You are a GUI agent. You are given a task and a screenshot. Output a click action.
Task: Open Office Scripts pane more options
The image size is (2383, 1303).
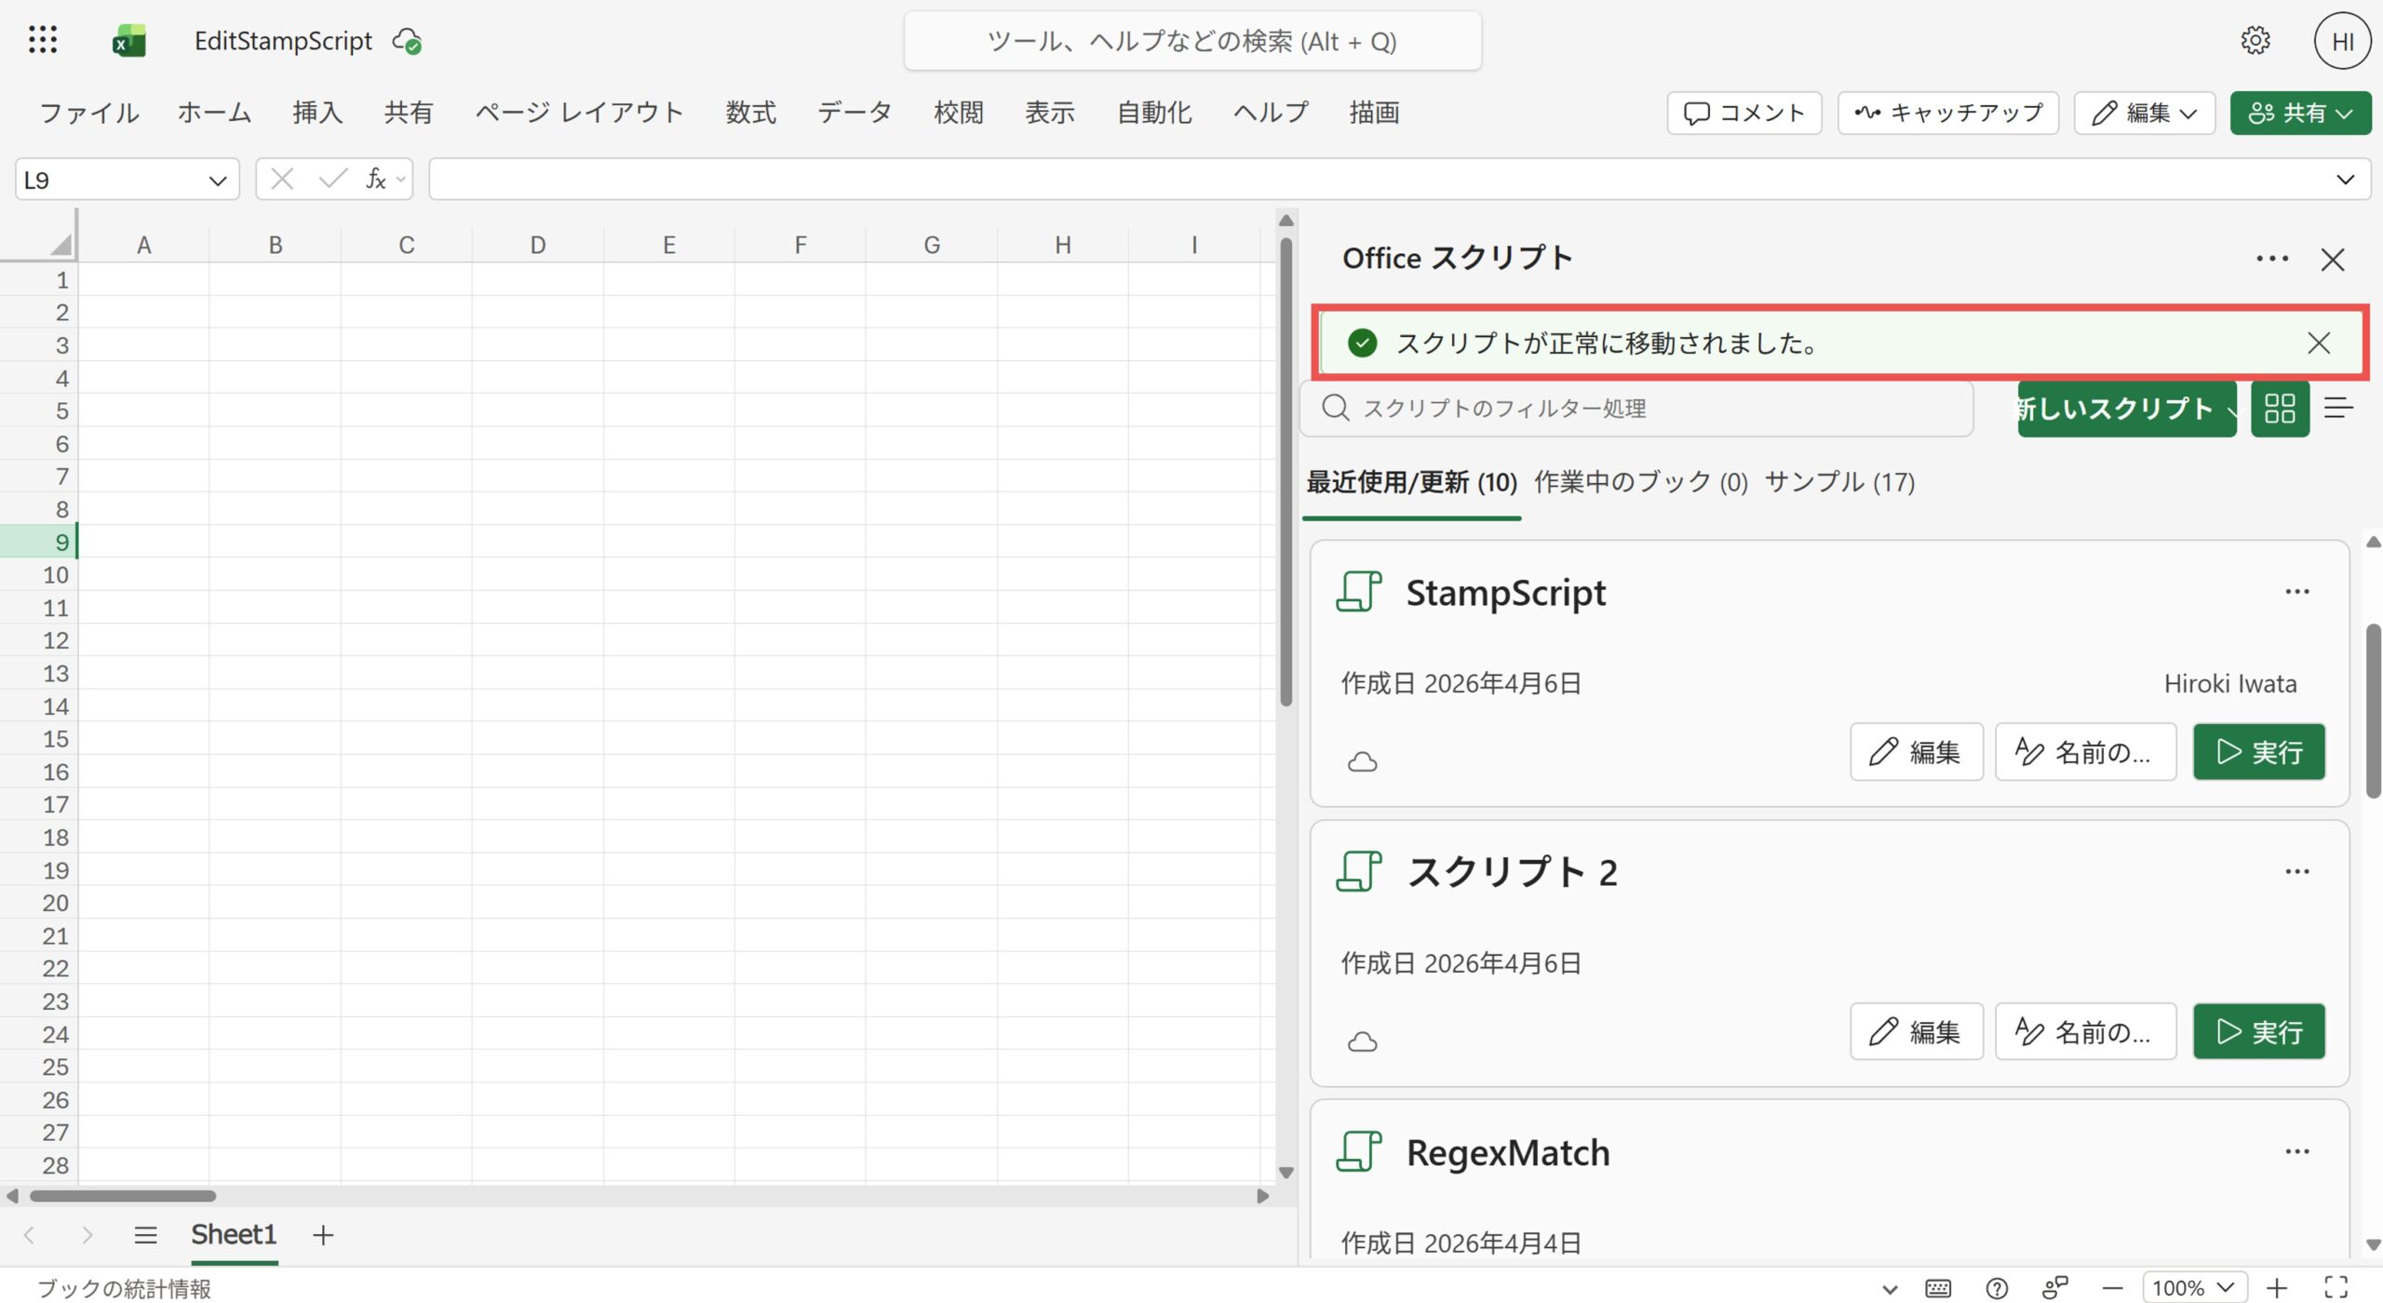tap(2271, 259)
